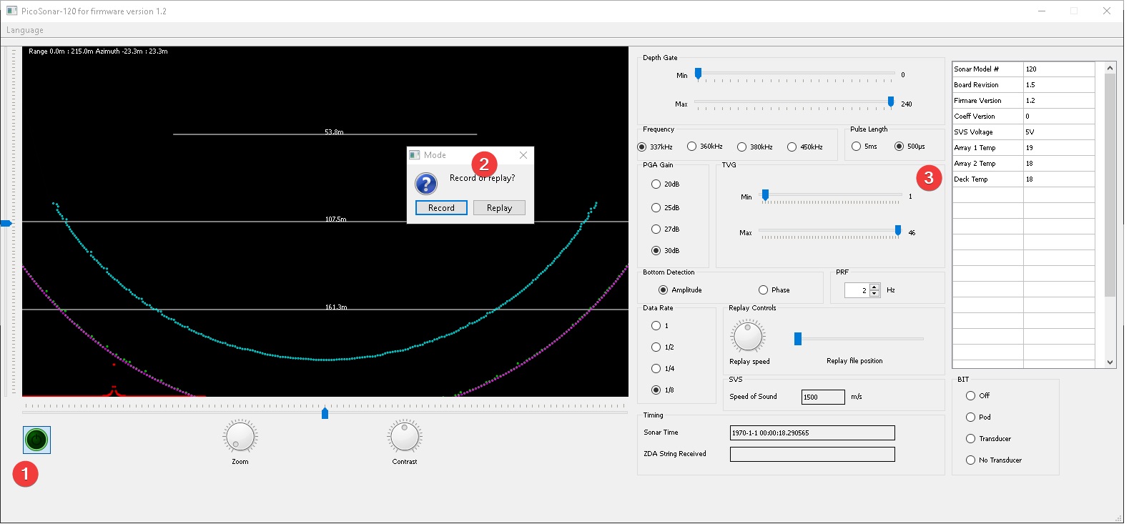Click the Contrast knob dial
The width and height of the screenshot is (1129, 524).
pos(405,436)
